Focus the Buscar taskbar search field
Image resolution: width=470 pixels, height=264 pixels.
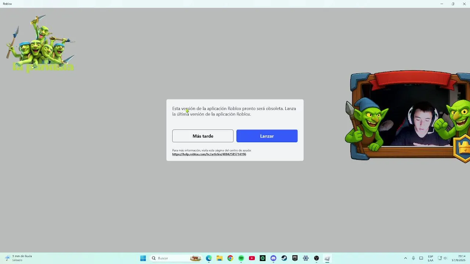tap(177, 258)
